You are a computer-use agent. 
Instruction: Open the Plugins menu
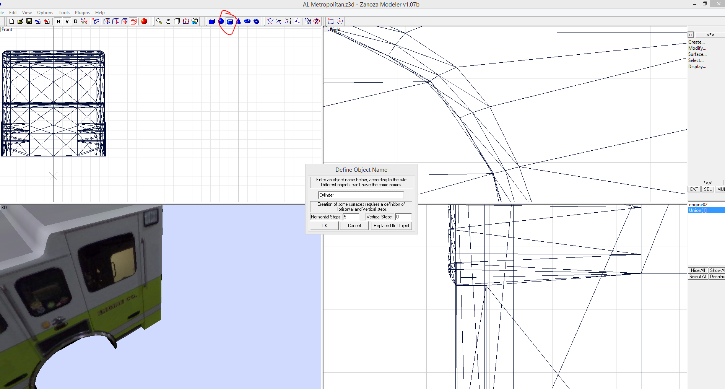pyautogui.click(x=82, y=12)
